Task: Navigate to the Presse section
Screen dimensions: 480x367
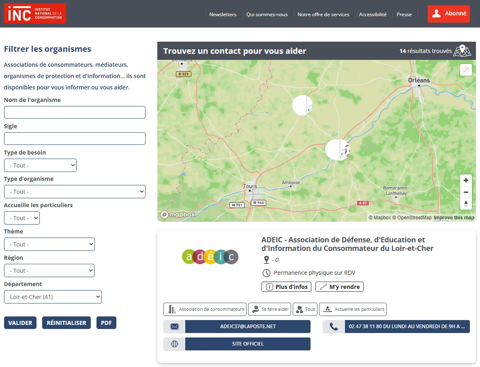Action: (x=404, y=14)
